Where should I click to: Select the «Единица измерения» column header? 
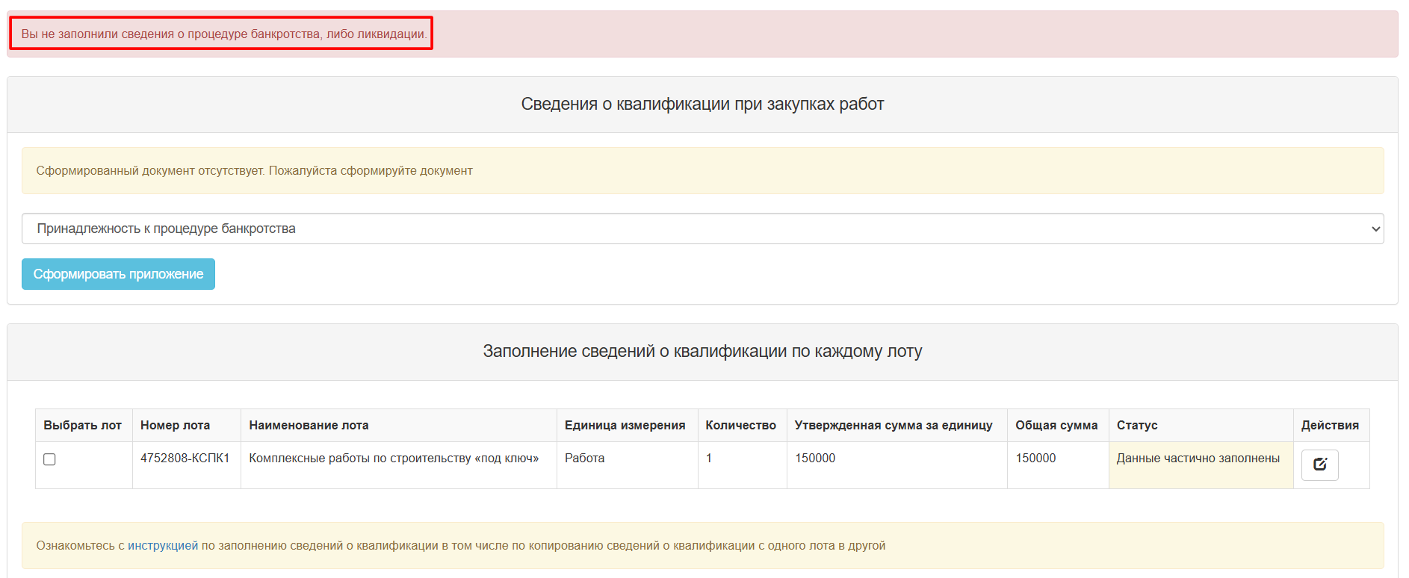(625, 425)
